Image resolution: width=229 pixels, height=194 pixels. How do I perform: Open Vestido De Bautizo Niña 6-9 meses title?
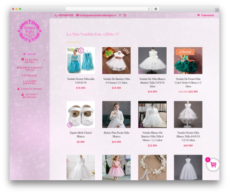point(116,81)
